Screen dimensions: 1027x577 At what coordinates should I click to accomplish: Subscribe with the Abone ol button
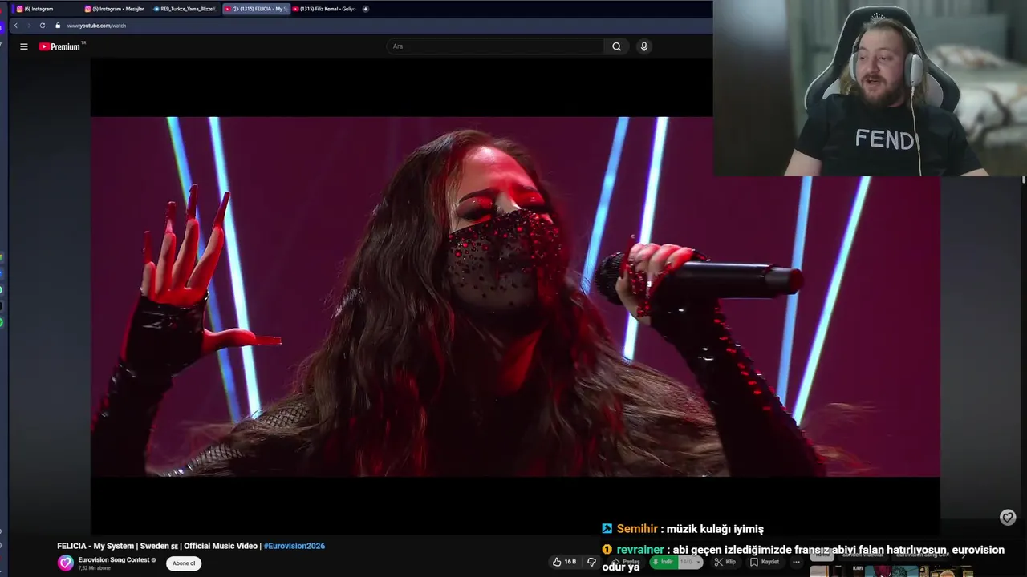(x=184, y=563)
